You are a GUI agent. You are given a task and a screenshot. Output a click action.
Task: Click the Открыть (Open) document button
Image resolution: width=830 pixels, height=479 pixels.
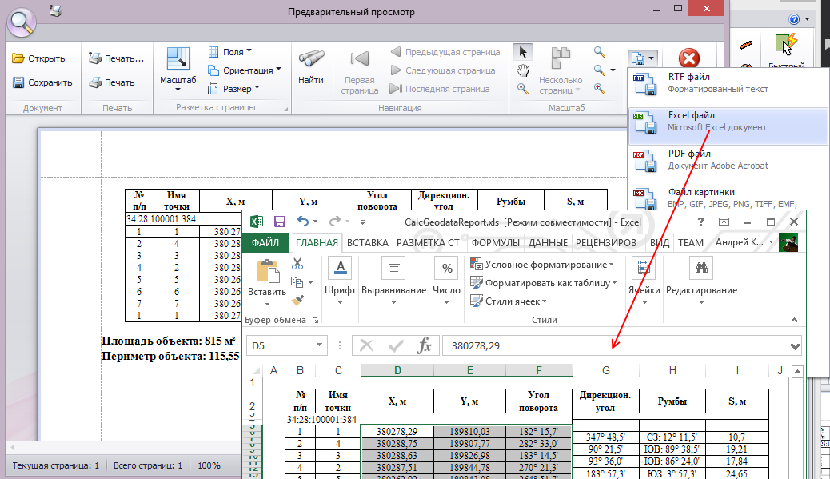tap(38, 58)
